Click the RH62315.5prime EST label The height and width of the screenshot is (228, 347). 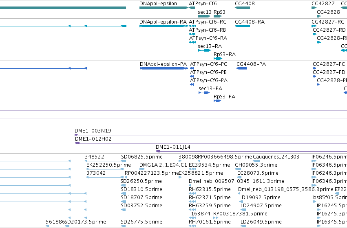pos(210,189)
